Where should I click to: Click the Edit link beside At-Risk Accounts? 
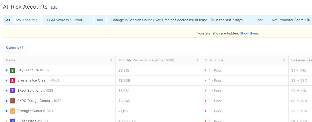point(54,8)
